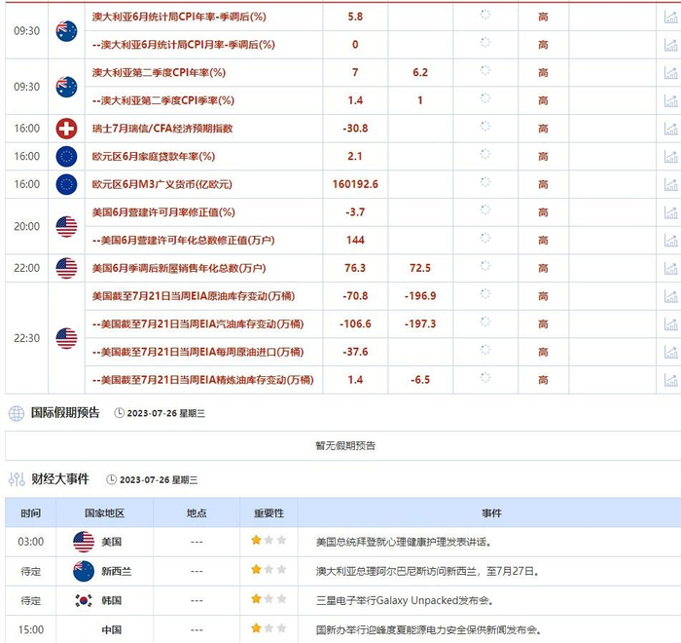
Task: Open chart icon for 欧元区6月M3广义货币 row
Action: click(671, 184)
